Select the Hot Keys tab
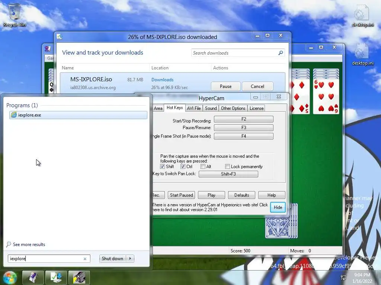Viewport: 381px width, 285px height. [x=175, y=108]
